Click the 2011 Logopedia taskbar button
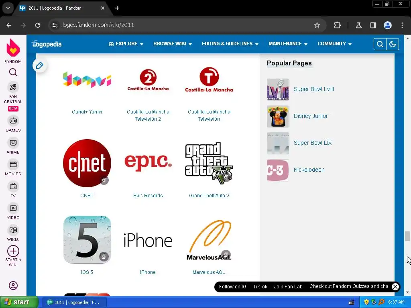The image size is (411, 308). (x=74, y=302)
